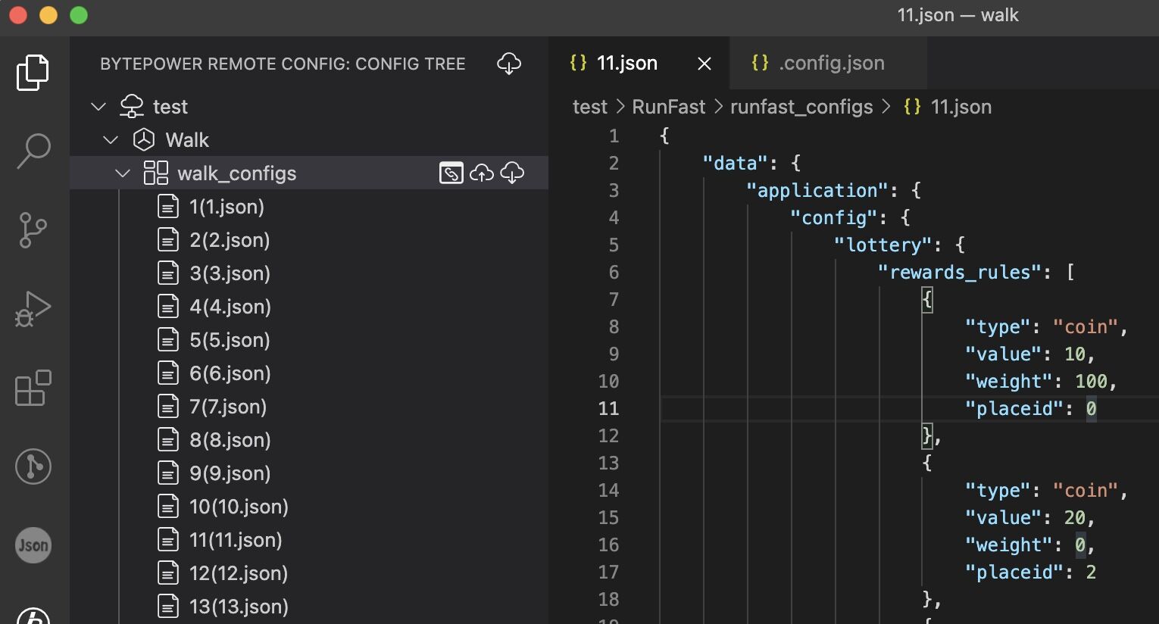Open 1(1.json) in the config tree

(226, 207)
